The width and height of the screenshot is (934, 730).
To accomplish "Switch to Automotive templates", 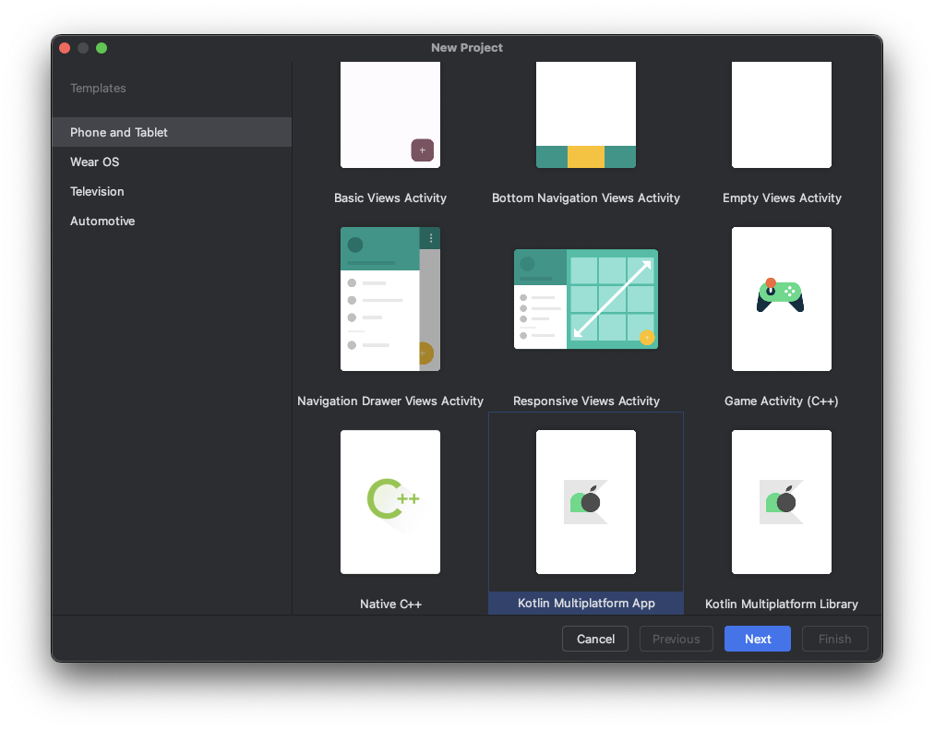I will point(172,221).
